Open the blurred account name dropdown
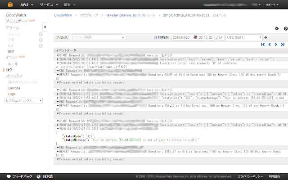This screenshot has height=180, width=288. [x=232, y=5]
